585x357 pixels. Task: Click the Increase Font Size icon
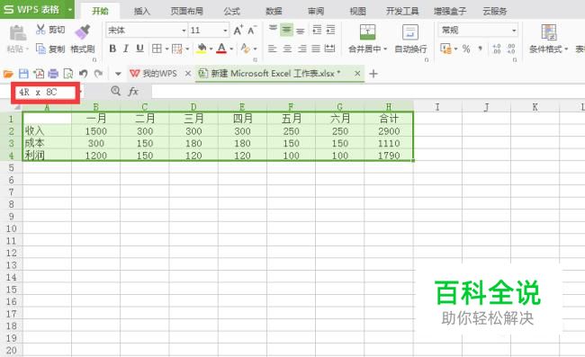coord(238,31)
